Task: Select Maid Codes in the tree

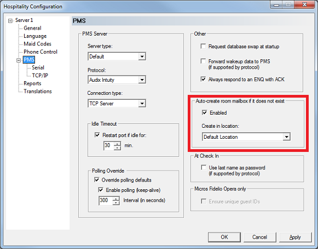Action: pos(37,44)
